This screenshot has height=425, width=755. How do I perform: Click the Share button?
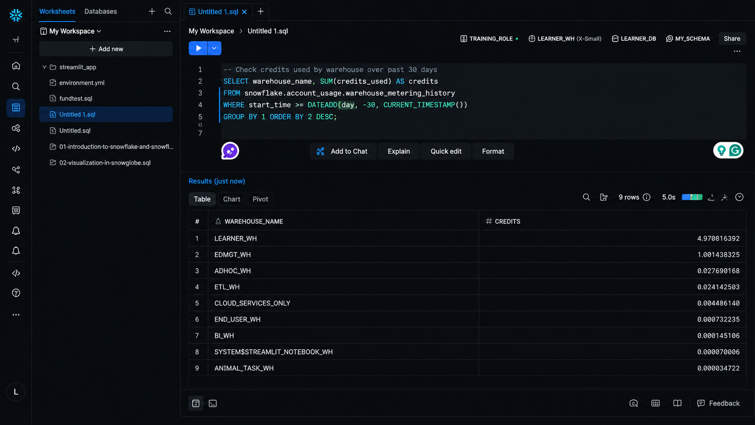coord(732,39)
